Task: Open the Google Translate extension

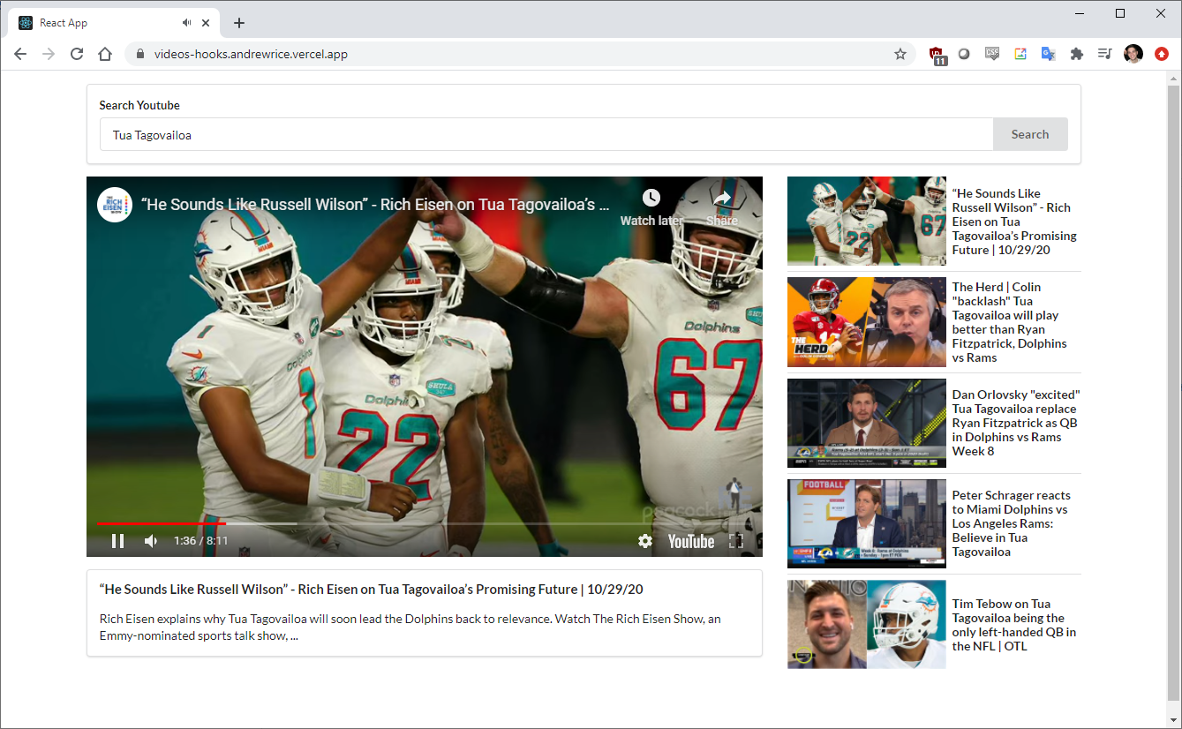Action: point(1048,54)
